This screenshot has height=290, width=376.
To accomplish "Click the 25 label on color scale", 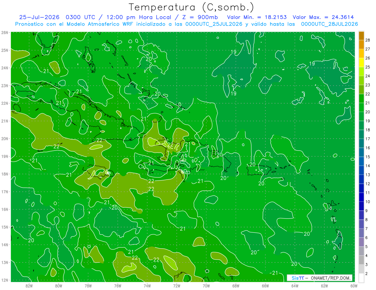I will click(x=368, y=67).
